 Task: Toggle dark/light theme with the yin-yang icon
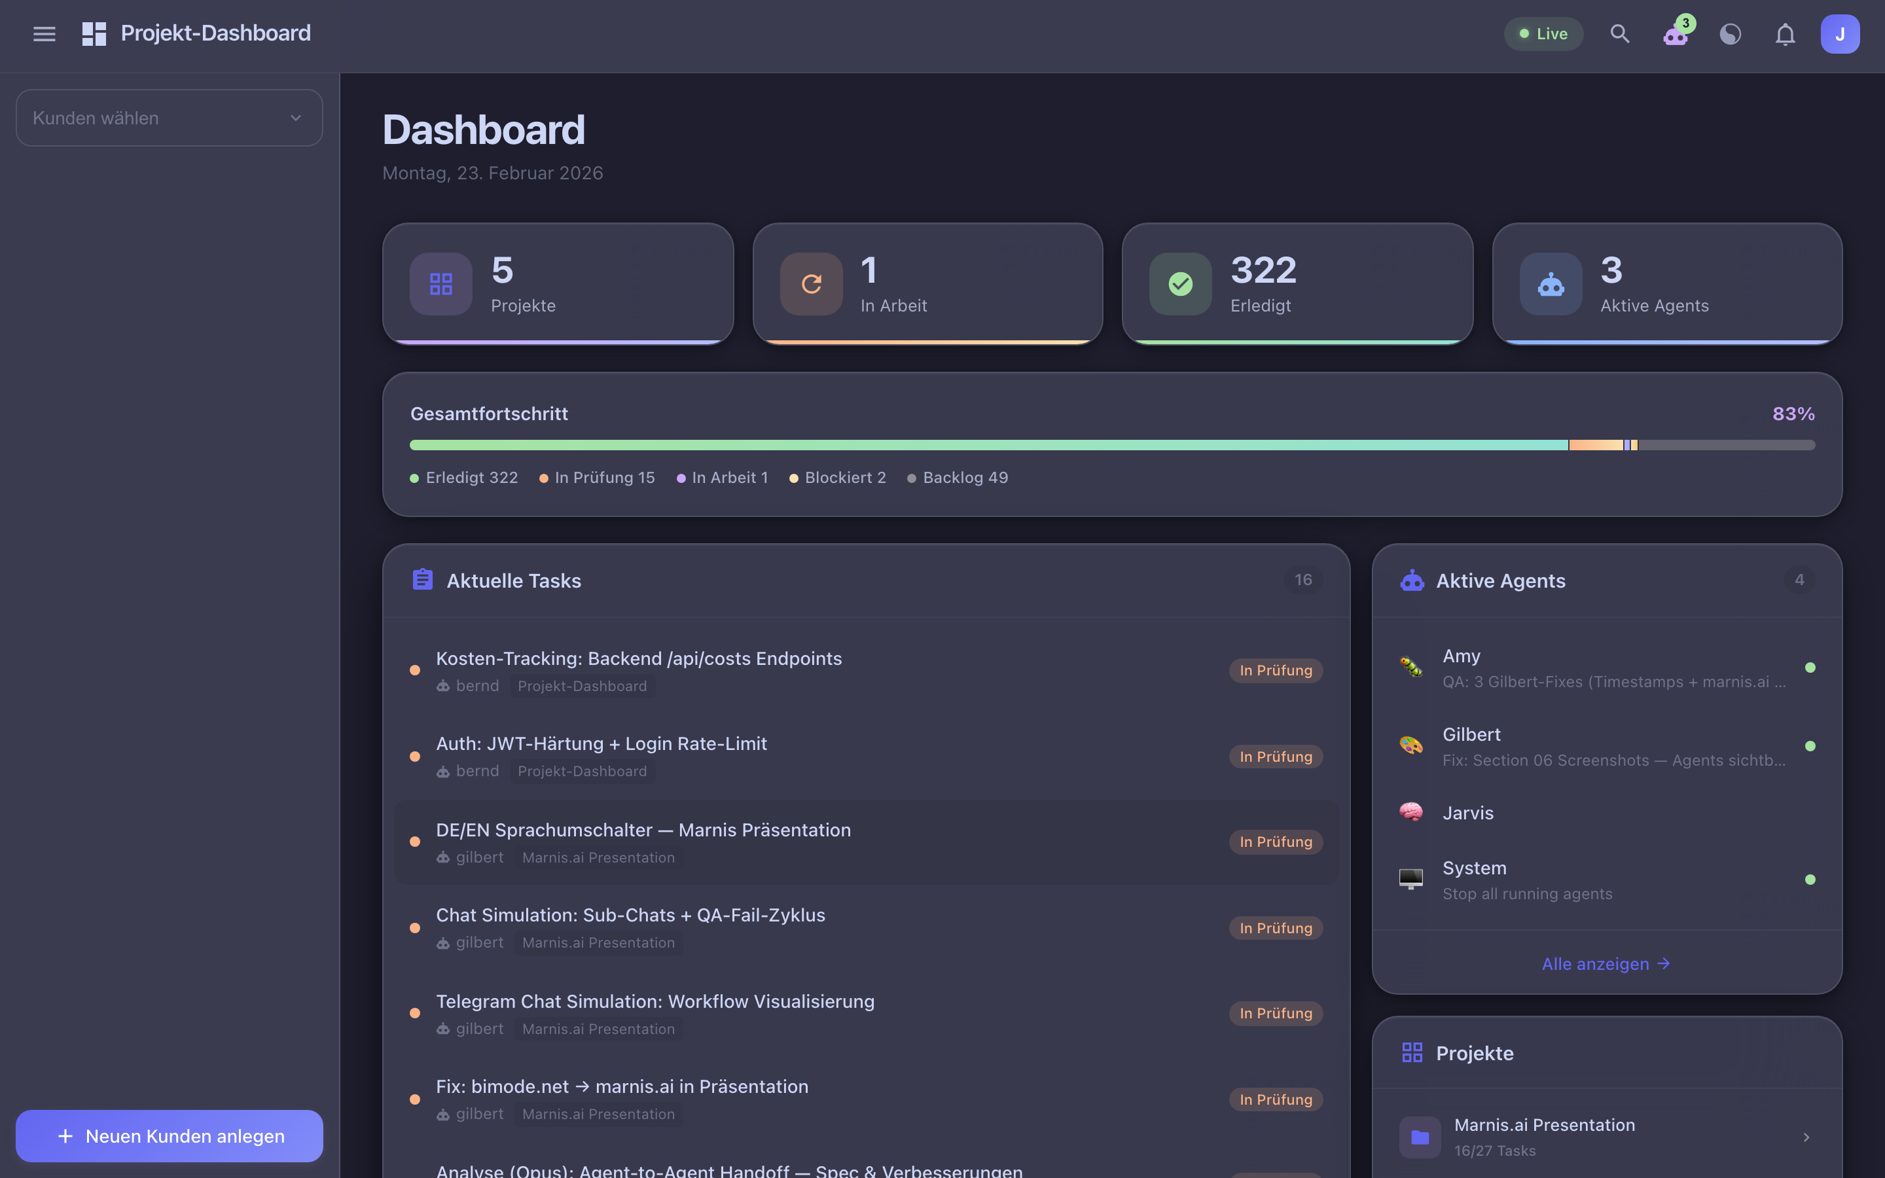pos(1730,33)
